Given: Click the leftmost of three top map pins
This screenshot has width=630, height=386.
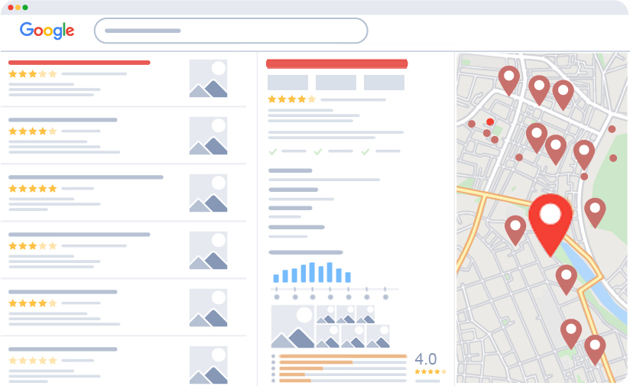Looking at the screenshot, I should click(x=509, y=81).
